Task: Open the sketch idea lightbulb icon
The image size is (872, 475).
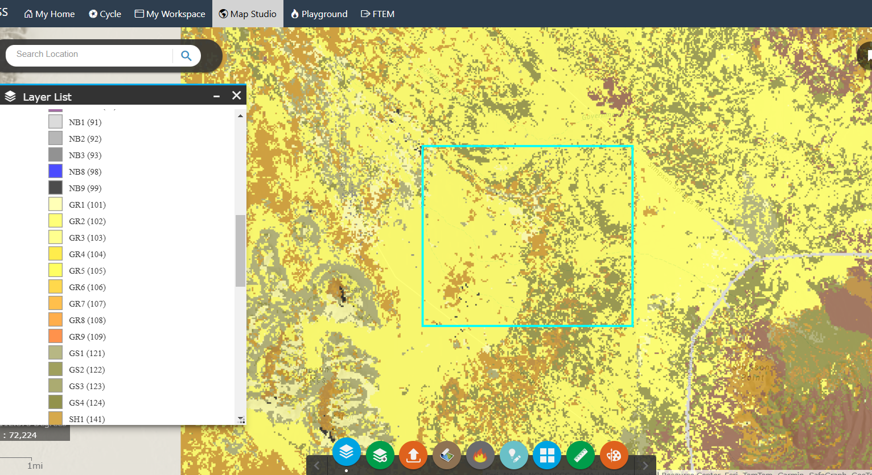Action: [513, 455]
